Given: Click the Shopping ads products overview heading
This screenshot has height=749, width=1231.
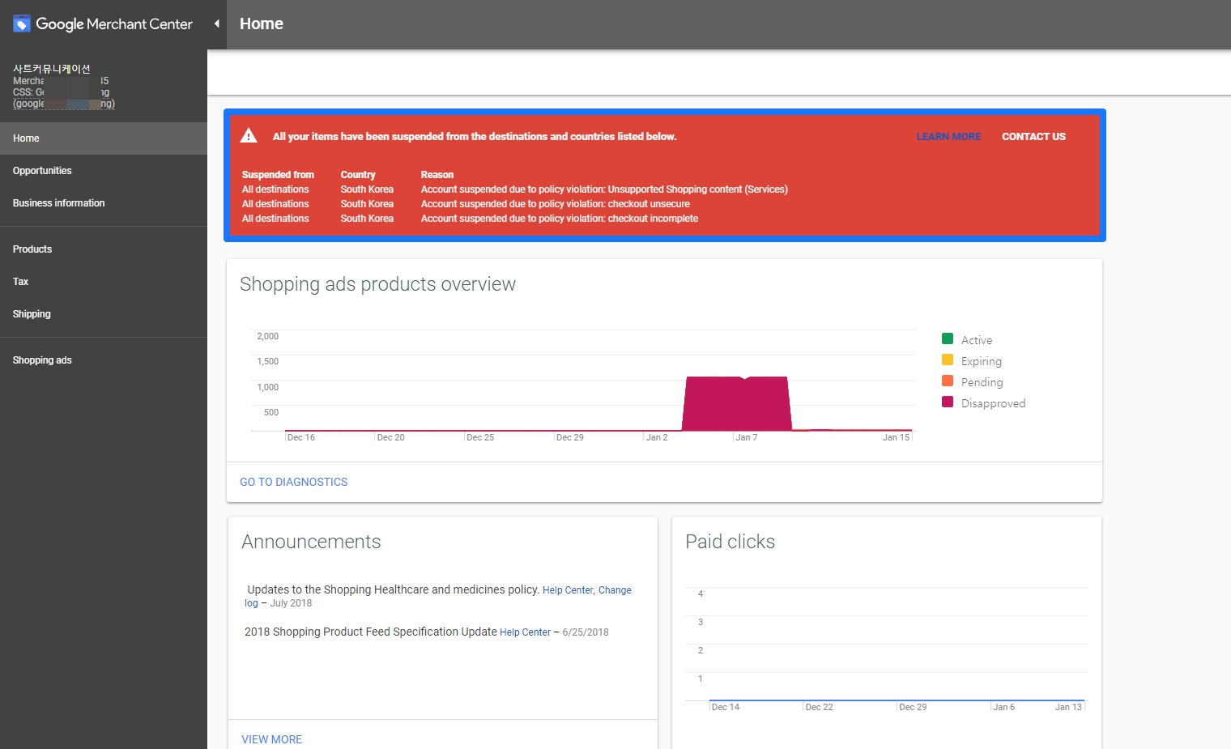Looking at the screenshot, I should point(377,284).
